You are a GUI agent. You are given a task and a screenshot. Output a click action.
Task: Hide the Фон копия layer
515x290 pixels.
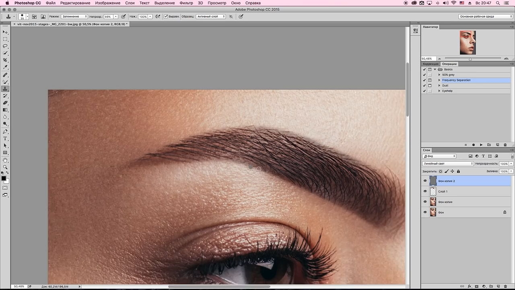click(x=425, y=202)
